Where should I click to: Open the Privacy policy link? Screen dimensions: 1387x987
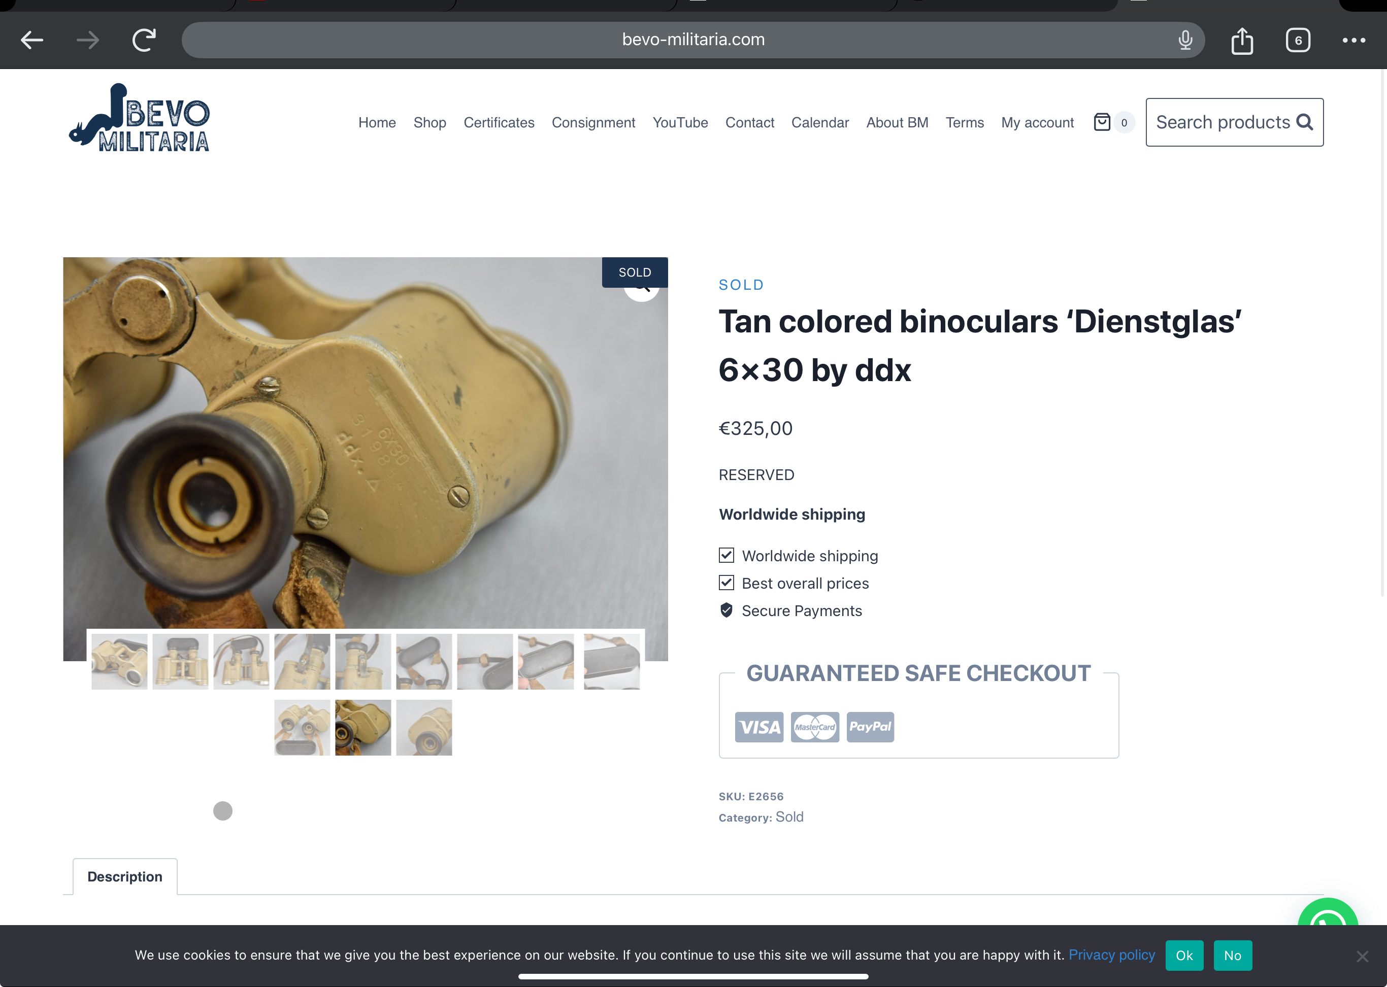pos(1111,955)
